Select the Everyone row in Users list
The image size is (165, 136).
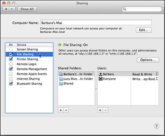pyautogui.click(x=128, y=79)
